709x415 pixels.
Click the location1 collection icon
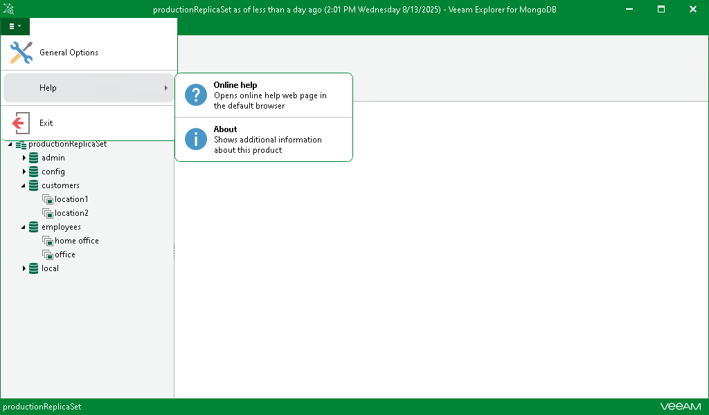click(47, 199)
